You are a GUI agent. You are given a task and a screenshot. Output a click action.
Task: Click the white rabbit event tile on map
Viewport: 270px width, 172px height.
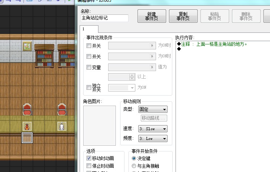pyautogui.click(x=62, y=126)
